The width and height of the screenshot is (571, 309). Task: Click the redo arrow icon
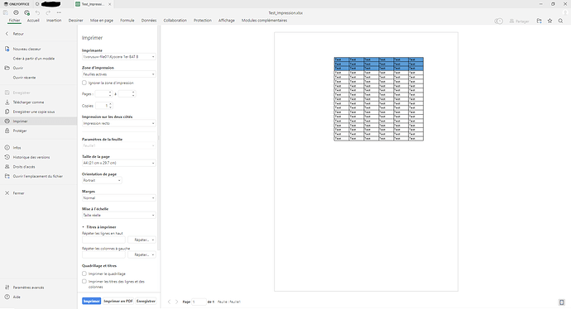coord(48,12)
